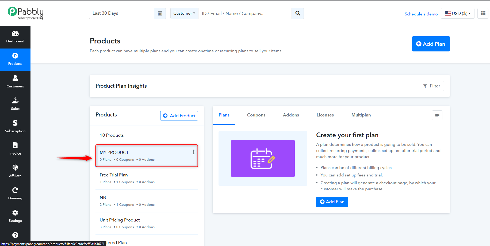Click the video camera tutorial icon

point(437,115)
